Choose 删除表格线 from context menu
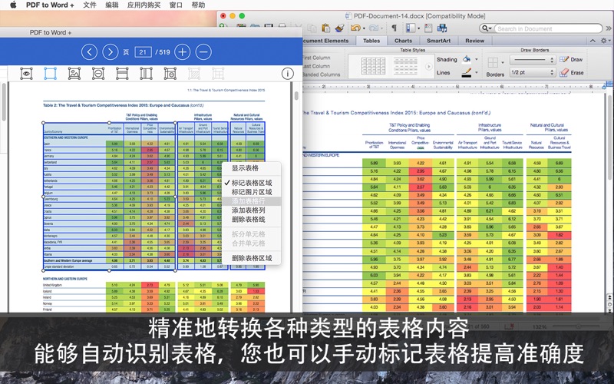This screenshot has width=614, height=384. coord(252,220)
